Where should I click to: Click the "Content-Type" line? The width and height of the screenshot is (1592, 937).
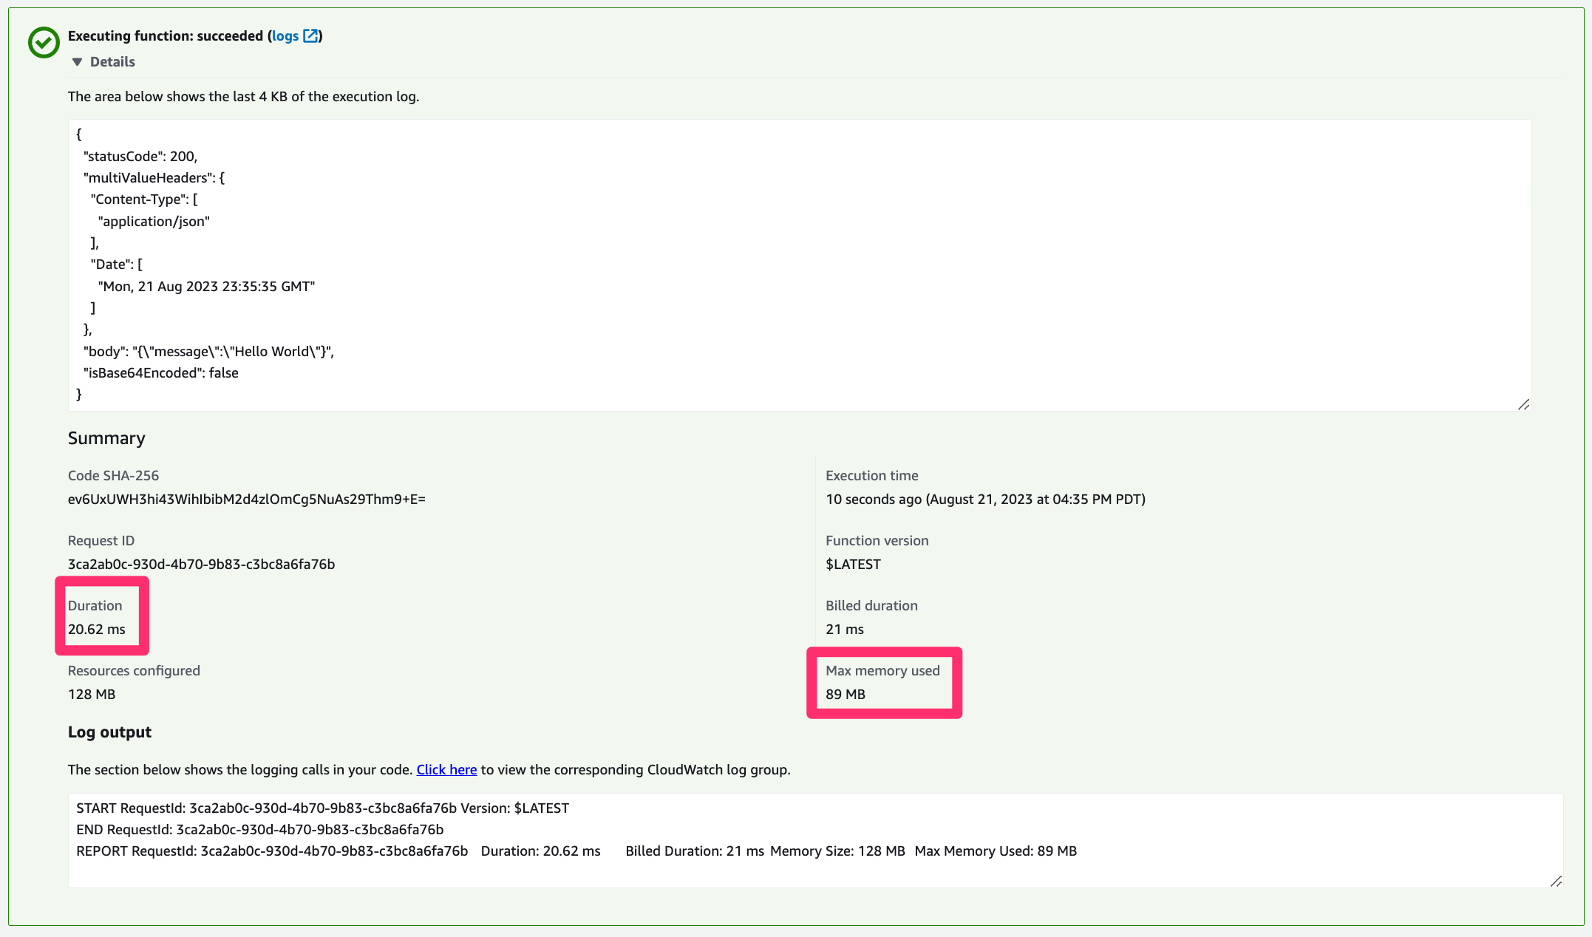144,199
